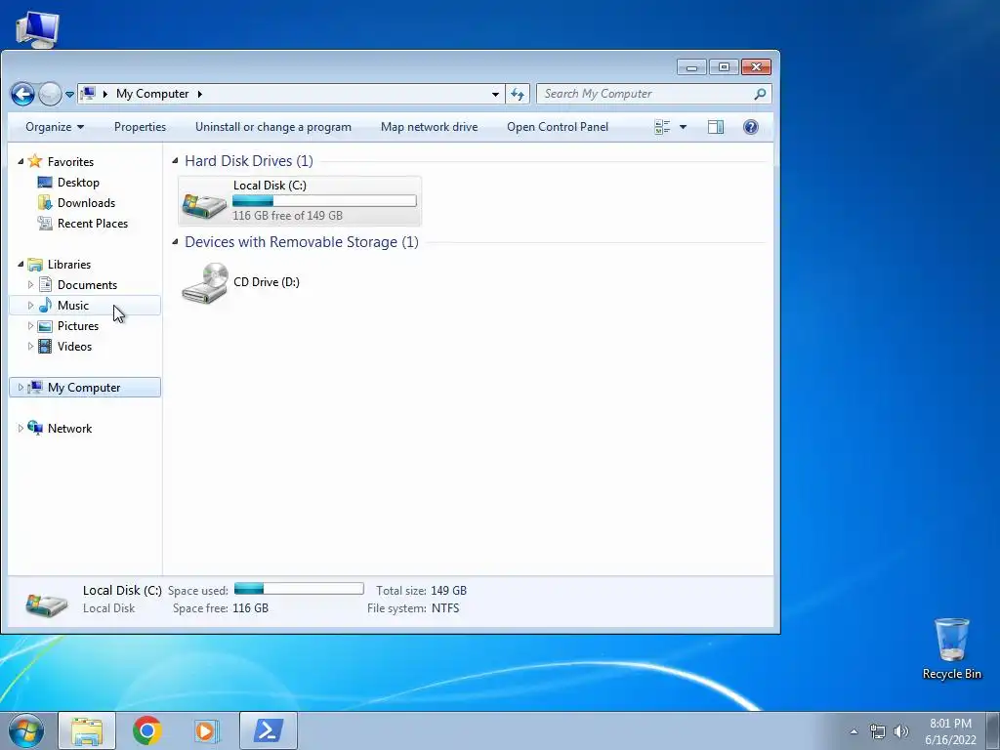Viewport: 1000px width, 750px height.
Task: Click the arrow after My Computer in the address bar
Action: click(x=199, y=94)
